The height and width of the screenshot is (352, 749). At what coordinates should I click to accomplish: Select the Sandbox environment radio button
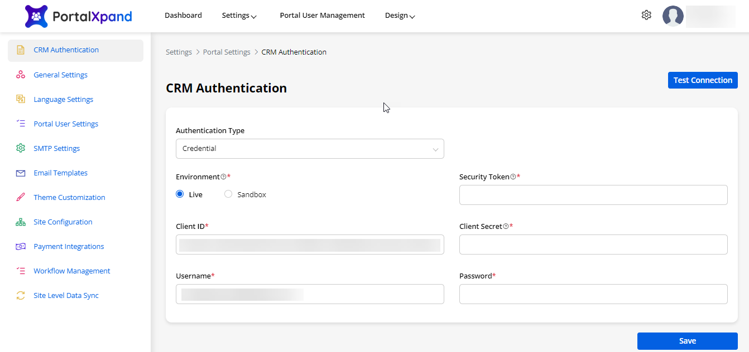tap(228, 194)
